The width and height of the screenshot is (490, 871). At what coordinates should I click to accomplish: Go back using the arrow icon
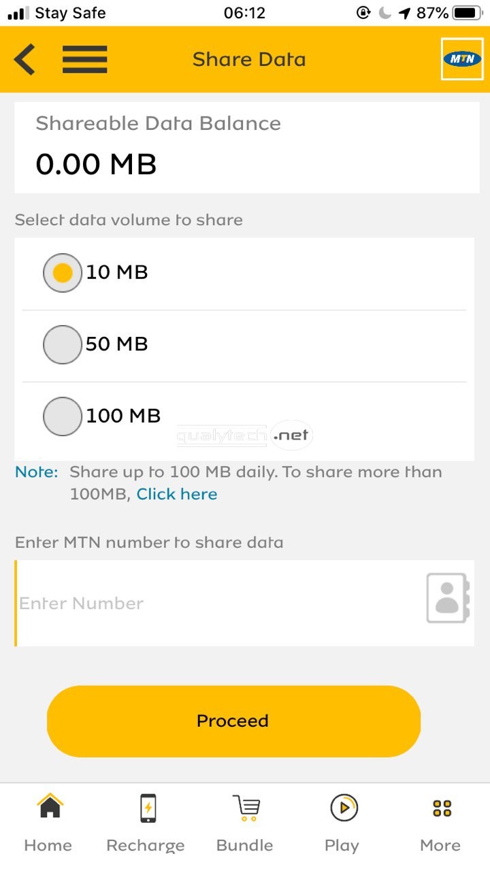[x=24, y=59]
